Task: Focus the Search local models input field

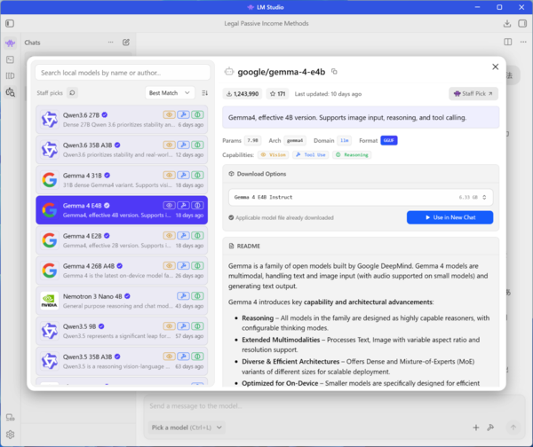Action: tap(123, 73)
